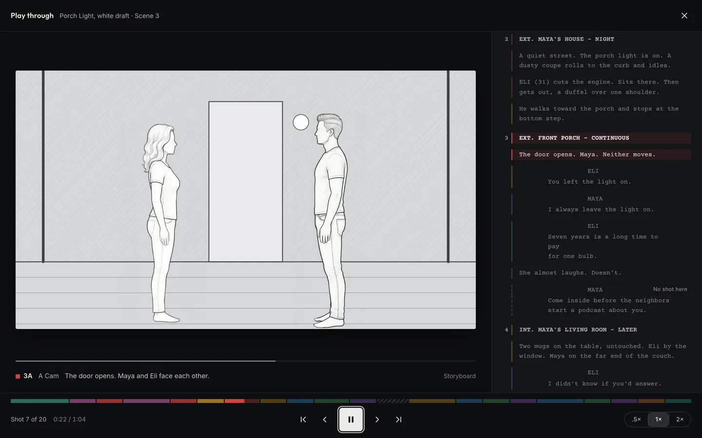702x438 pixels.
Task: Click the 'Porch Light, white draft · Scene 3' title
Action: tap(109, 16)
